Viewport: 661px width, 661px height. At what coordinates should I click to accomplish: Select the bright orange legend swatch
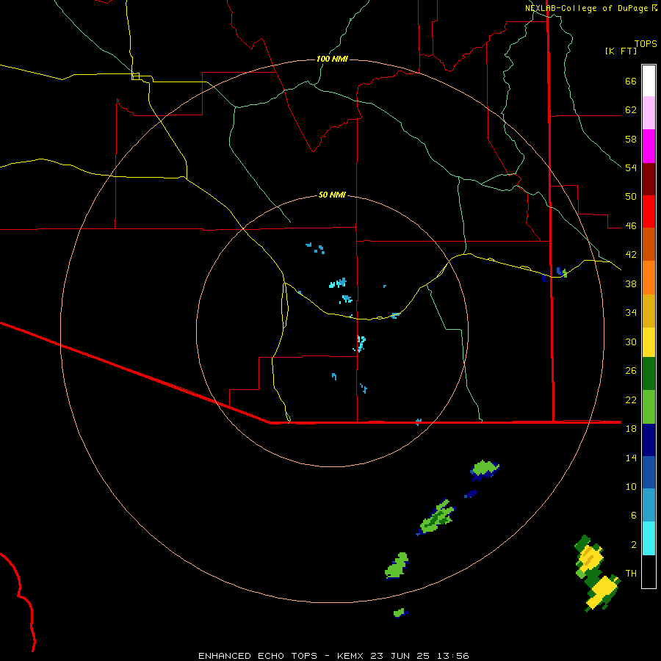pyautogui.click(x=649, y=278)
